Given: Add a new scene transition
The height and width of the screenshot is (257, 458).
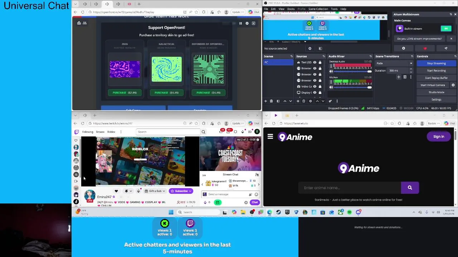Looking at the screenshot, I should point(399,77).
